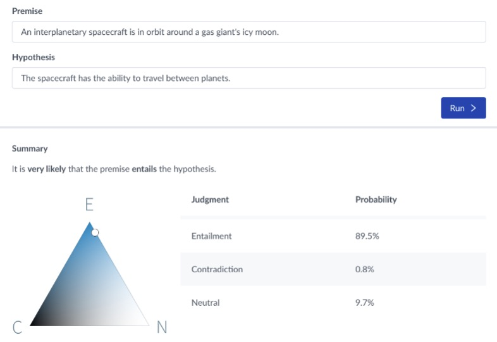The height and width of the screenshot is (342, 497).
Task: Click the 9.7% probability value
Action: 365,303
